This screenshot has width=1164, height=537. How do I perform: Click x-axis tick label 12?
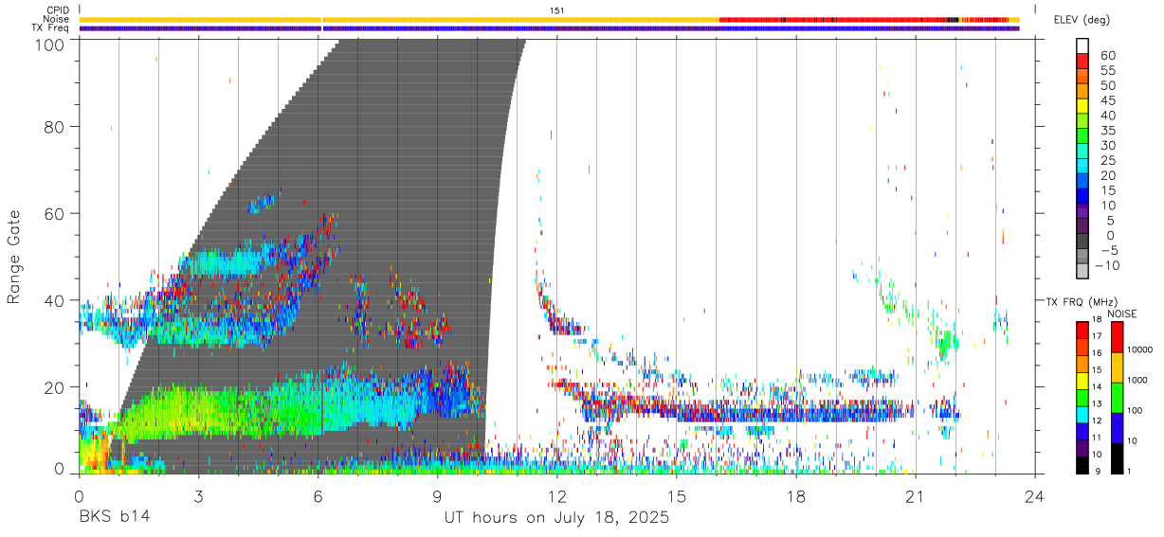coord(556,496)
